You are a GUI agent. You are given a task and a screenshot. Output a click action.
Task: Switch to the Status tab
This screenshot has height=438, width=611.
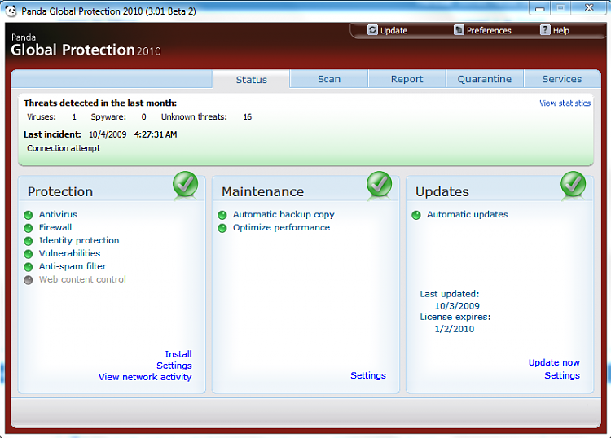click(x=252, y=80)
